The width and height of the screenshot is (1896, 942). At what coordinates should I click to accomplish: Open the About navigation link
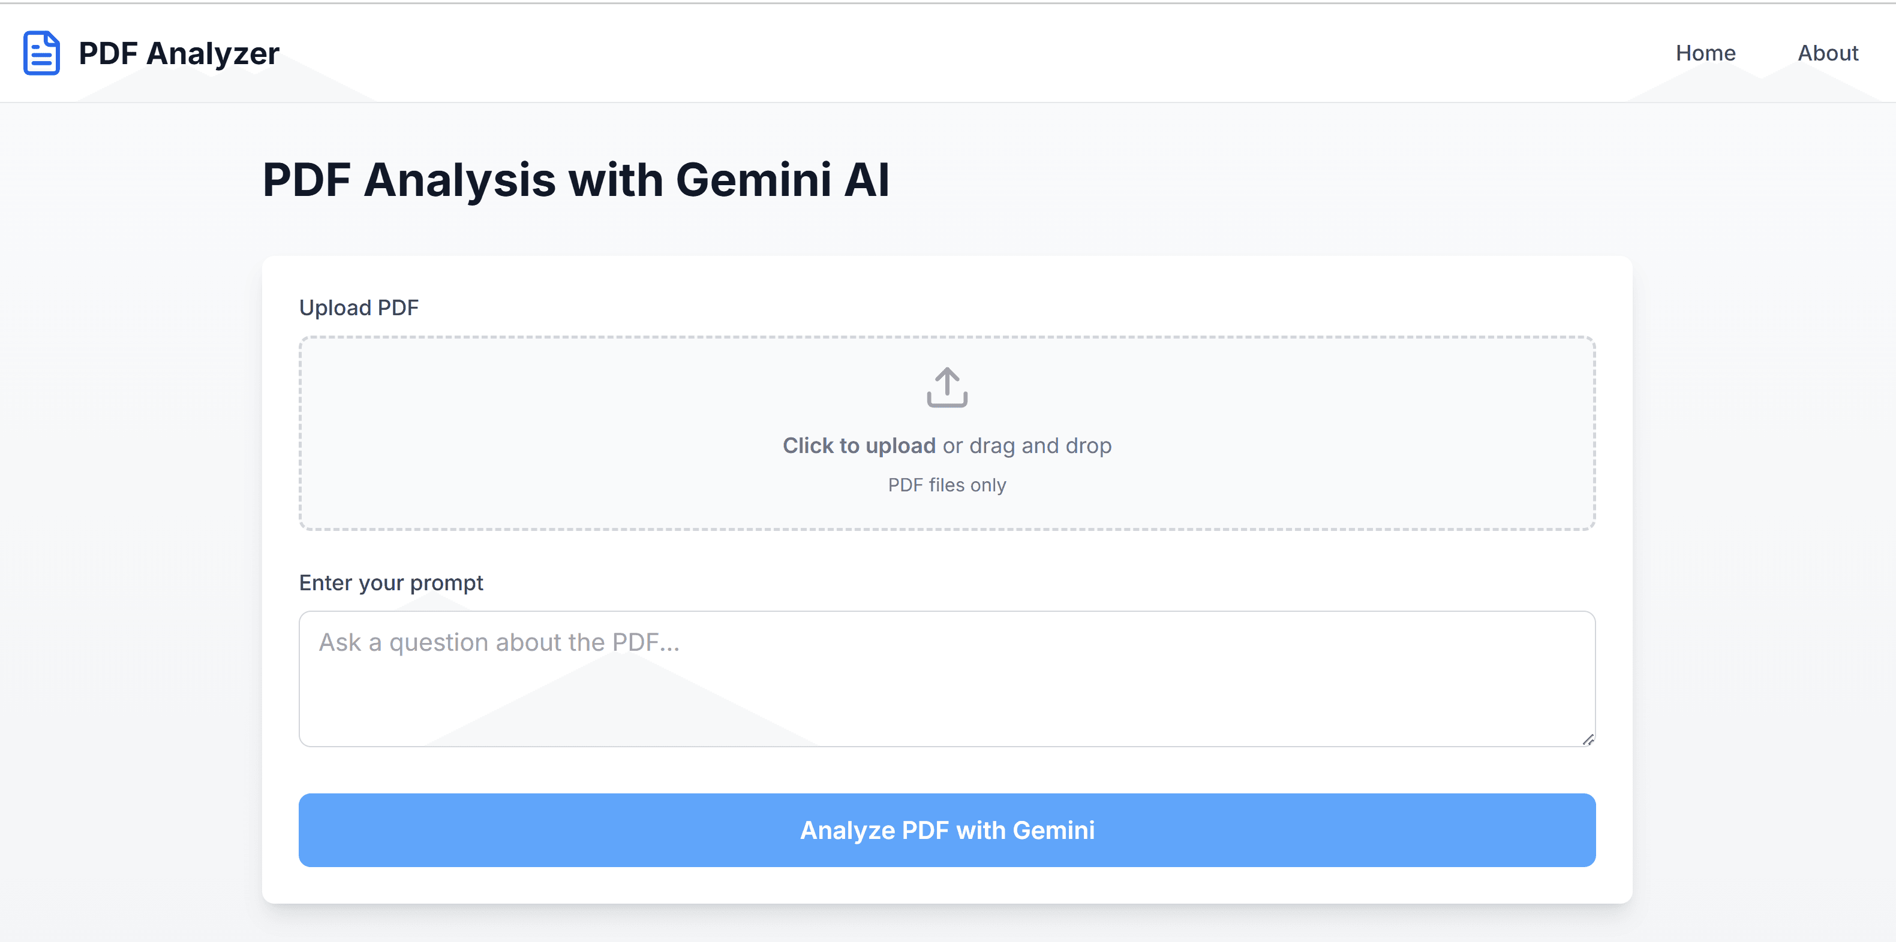coord(1827,53)
